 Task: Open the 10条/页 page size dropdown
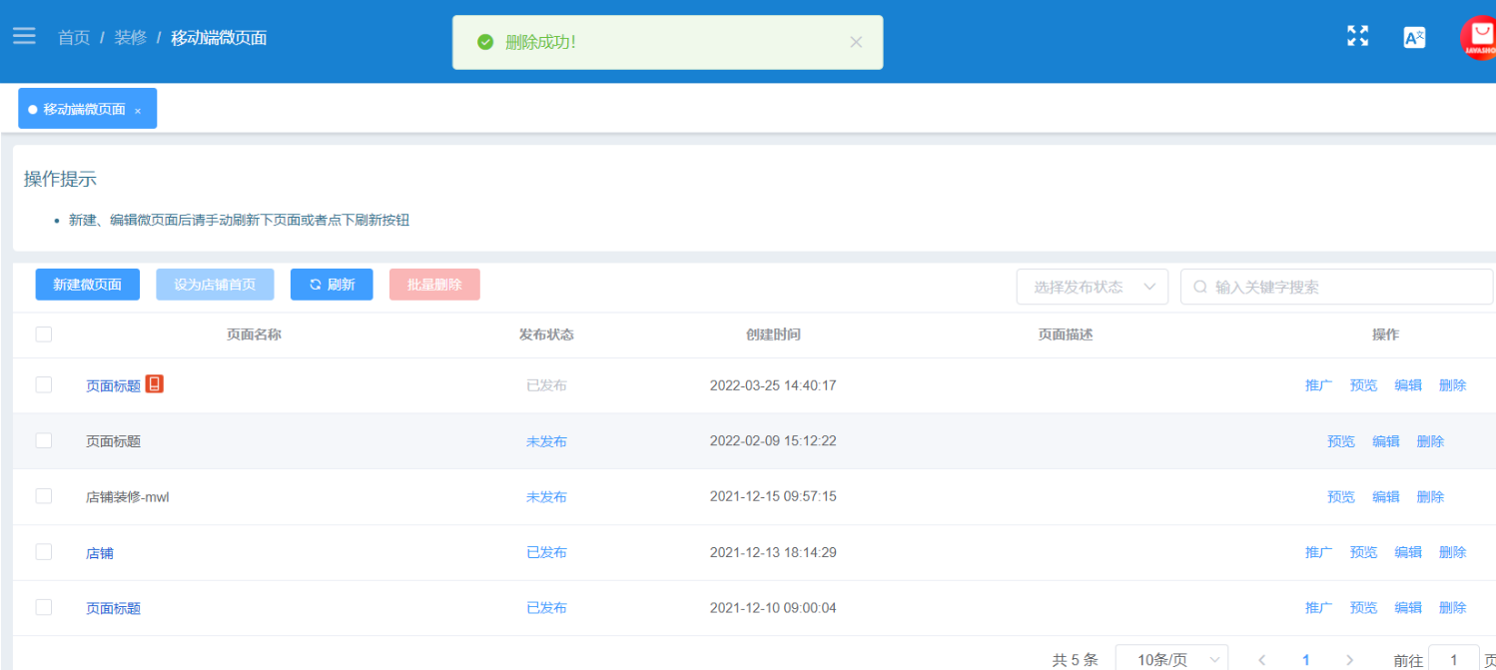[x=1171, y=660]
